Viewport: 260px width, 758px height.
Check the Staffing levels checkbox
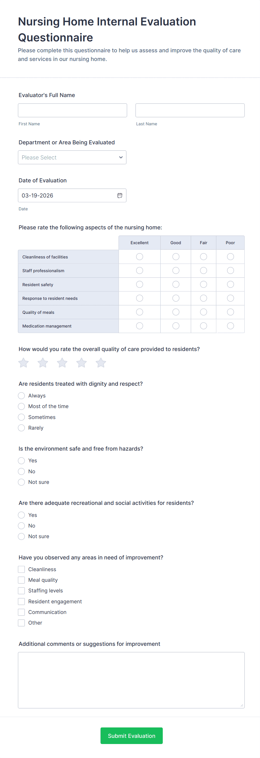pyautogui.click(x=22, y=590)
